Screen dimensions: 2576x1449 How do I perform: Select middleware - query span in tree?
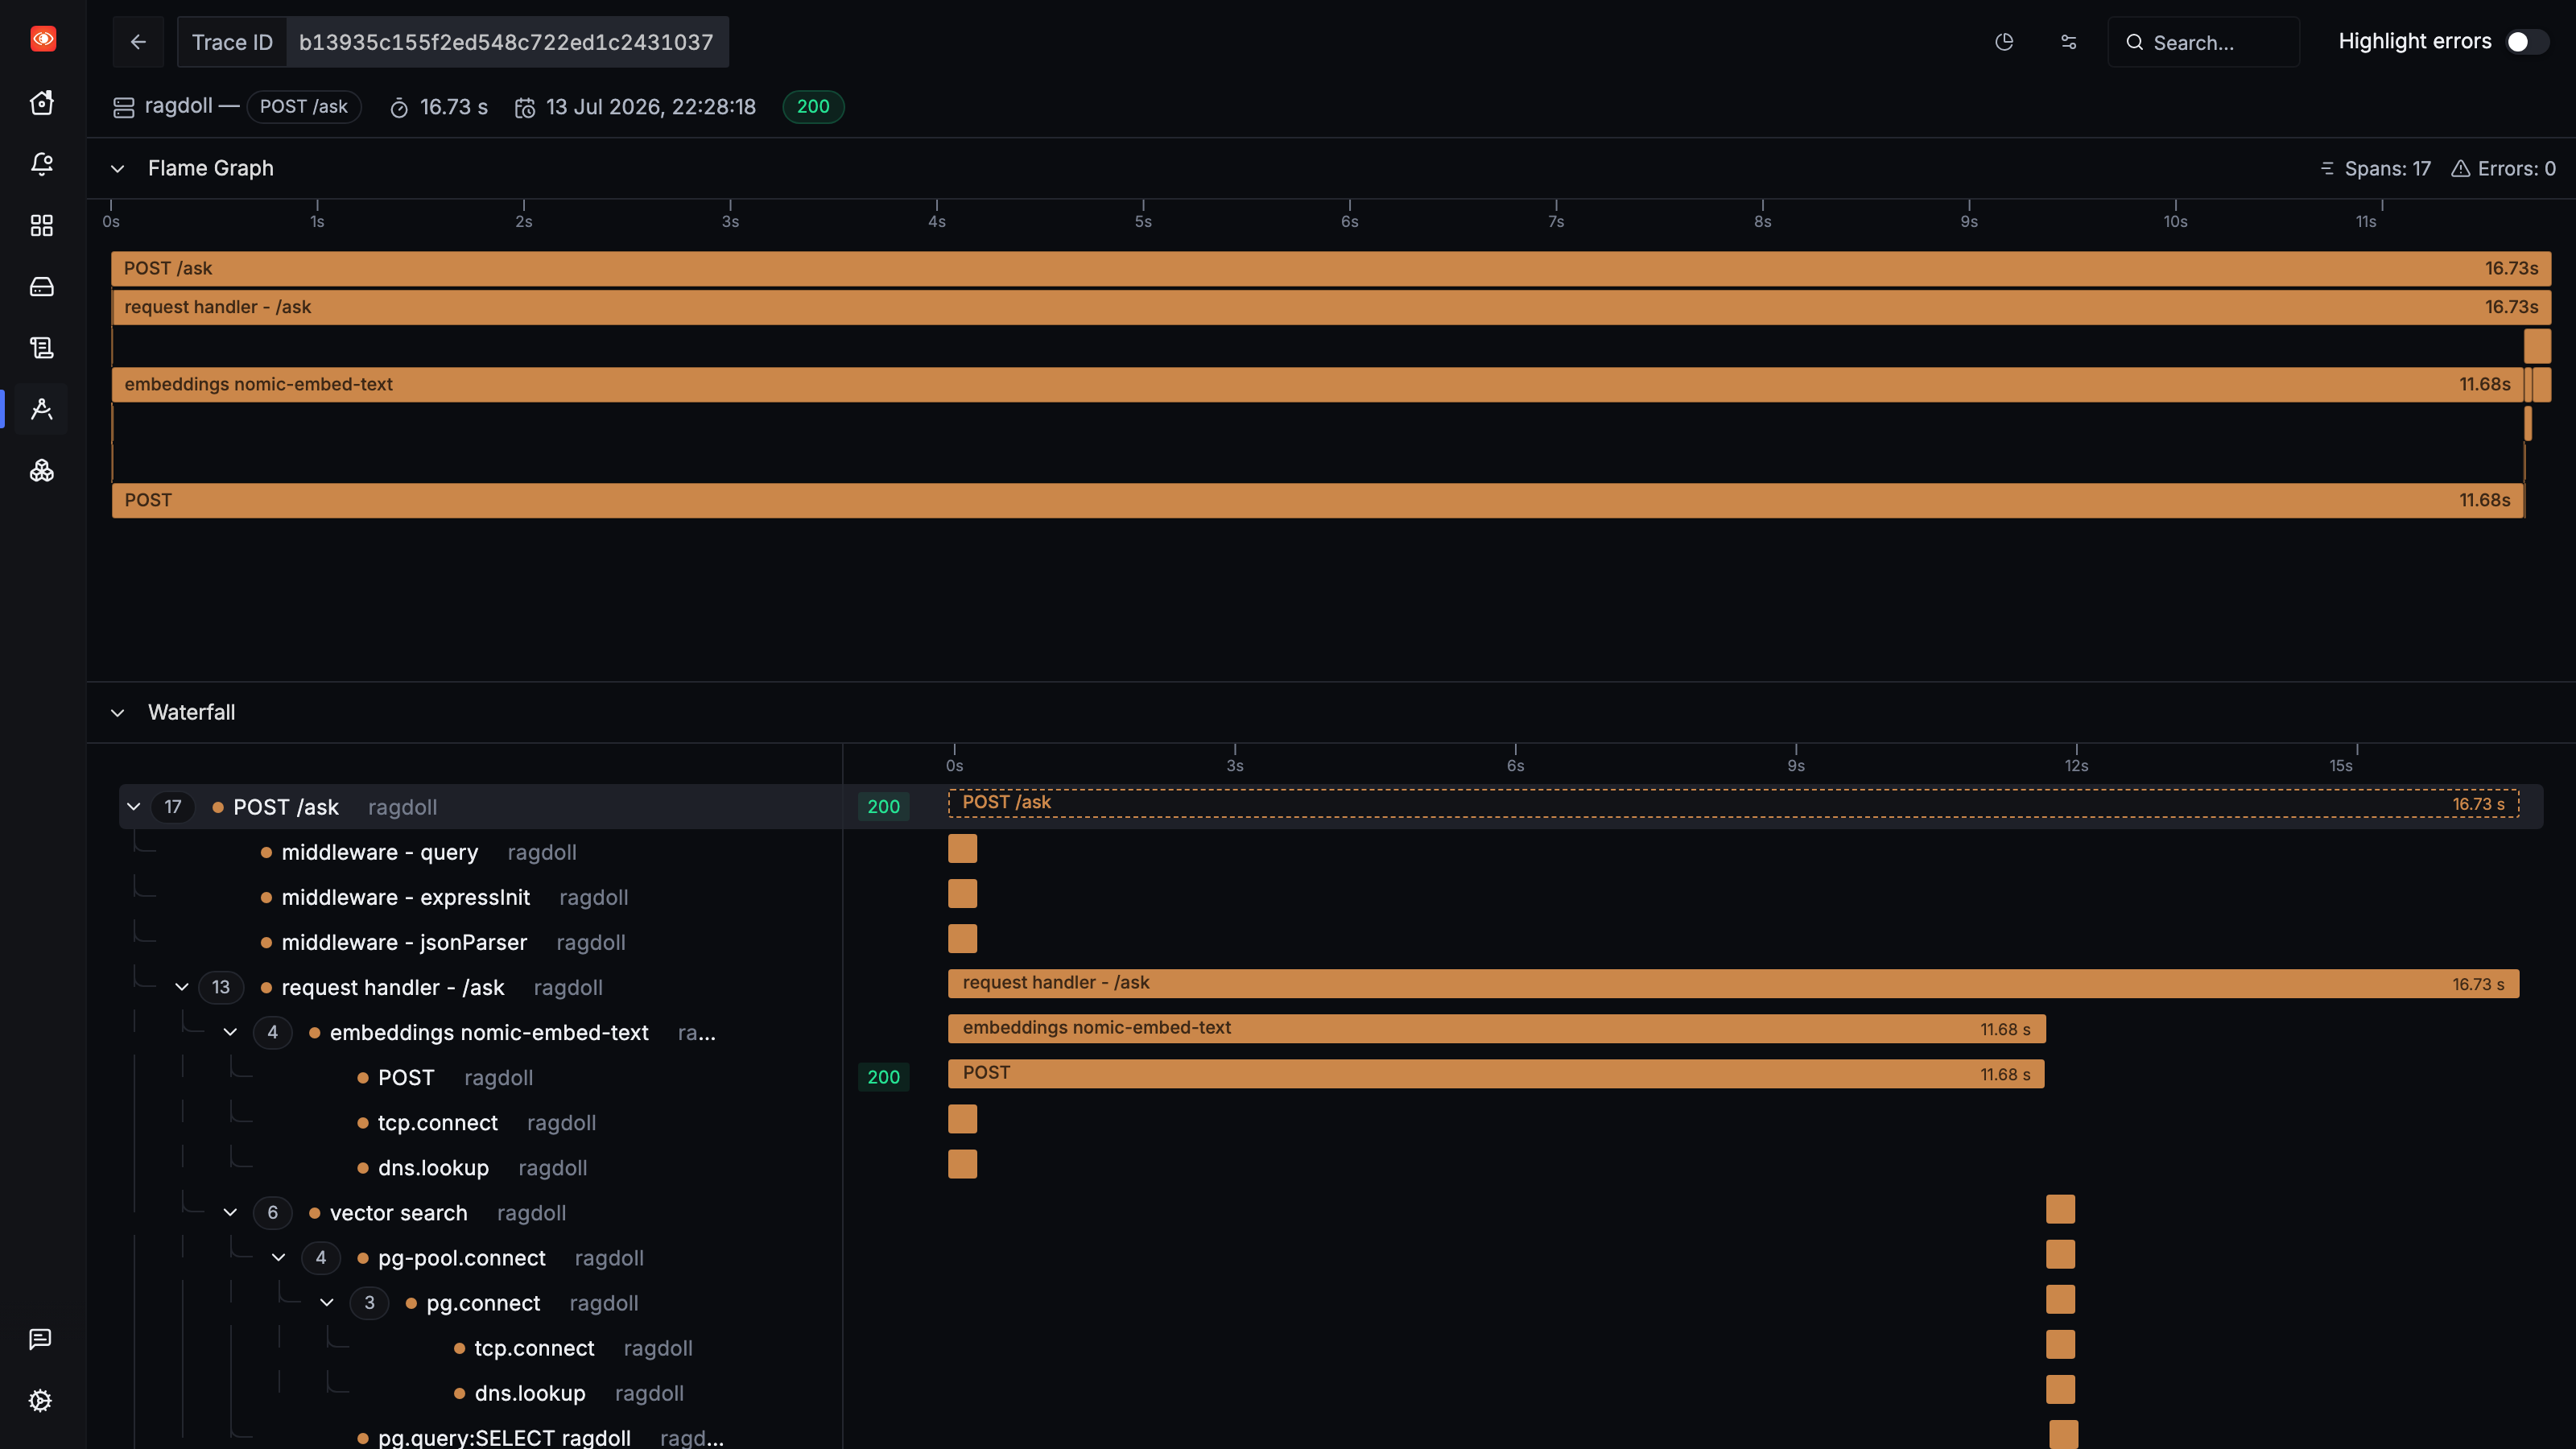point(380,853)
